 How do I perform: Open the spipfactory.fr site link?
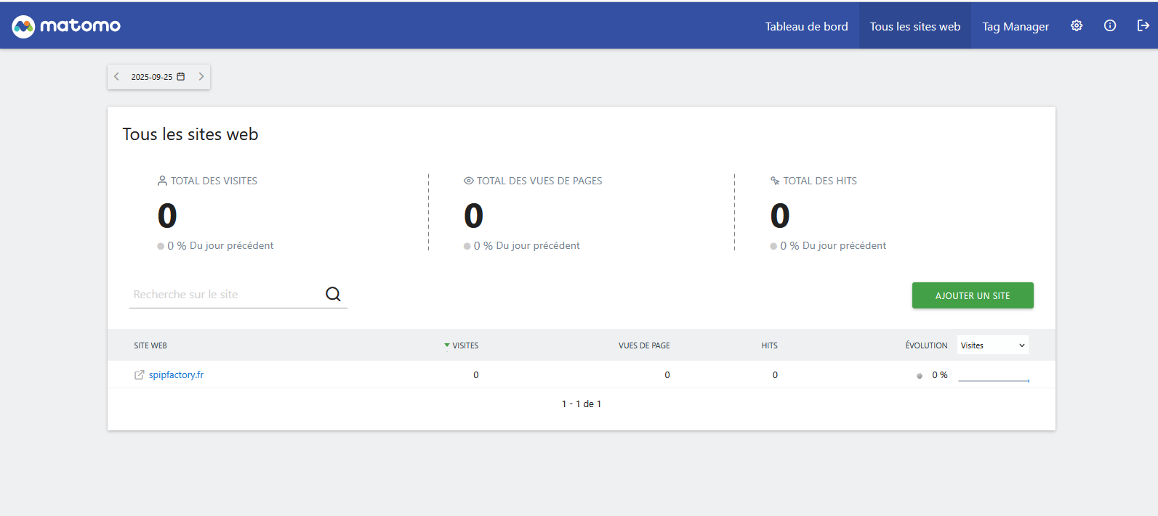pos(176,375)
